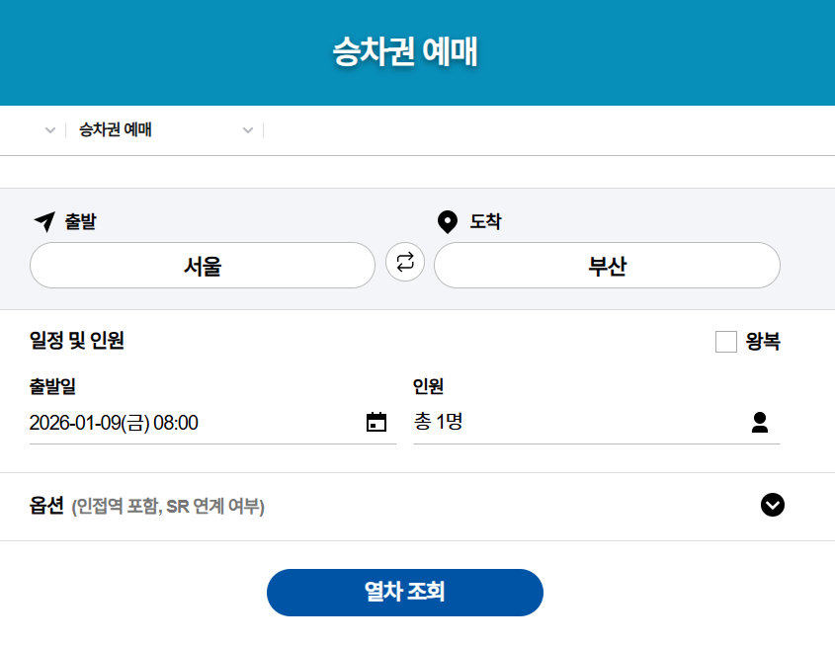835x645 pixels.
Task: Click the passenger person icon
Action: pyautogui.click(x=759, y=423)
